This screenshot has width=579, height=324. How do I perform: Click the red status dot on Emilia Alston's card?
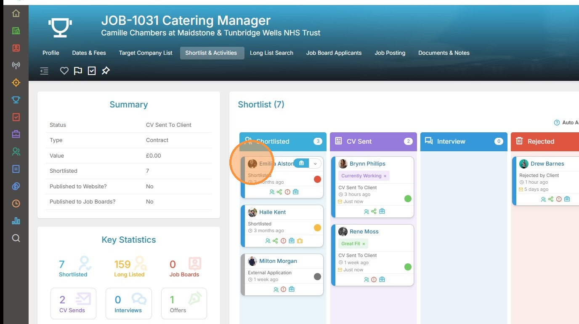tap(318, 179)
